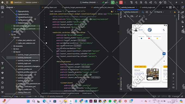Switch editor to Design only view
Image resolution: width=185 pixels, height=104 pixels.
(174, 7)
